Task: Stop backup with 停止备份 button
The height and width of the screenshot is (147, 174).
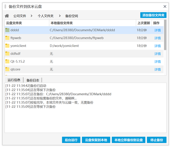Action: pyautogui.click(x=157, y=140)
